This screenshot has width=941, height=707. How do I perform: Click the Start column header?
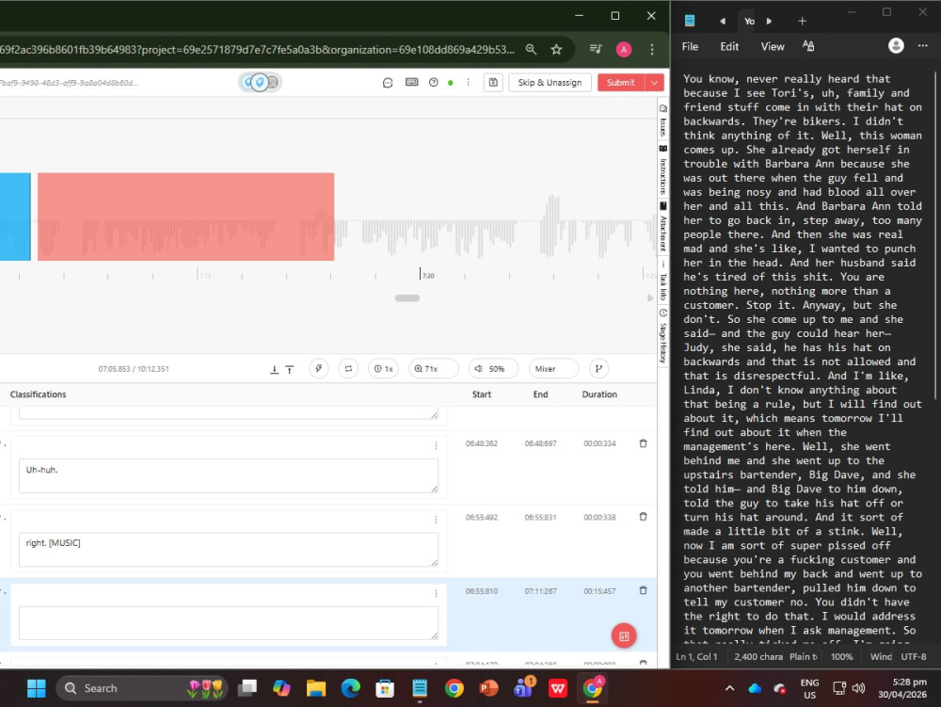481,394
